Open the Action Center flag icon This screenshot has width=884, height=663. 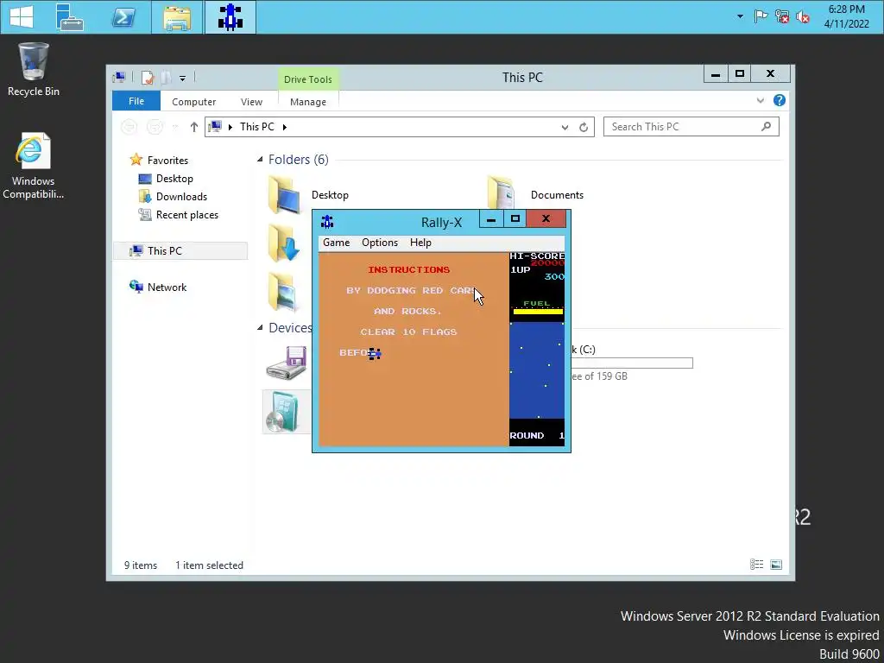point(761,16)
